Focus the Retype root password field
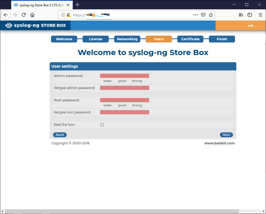 coord(125,112)
